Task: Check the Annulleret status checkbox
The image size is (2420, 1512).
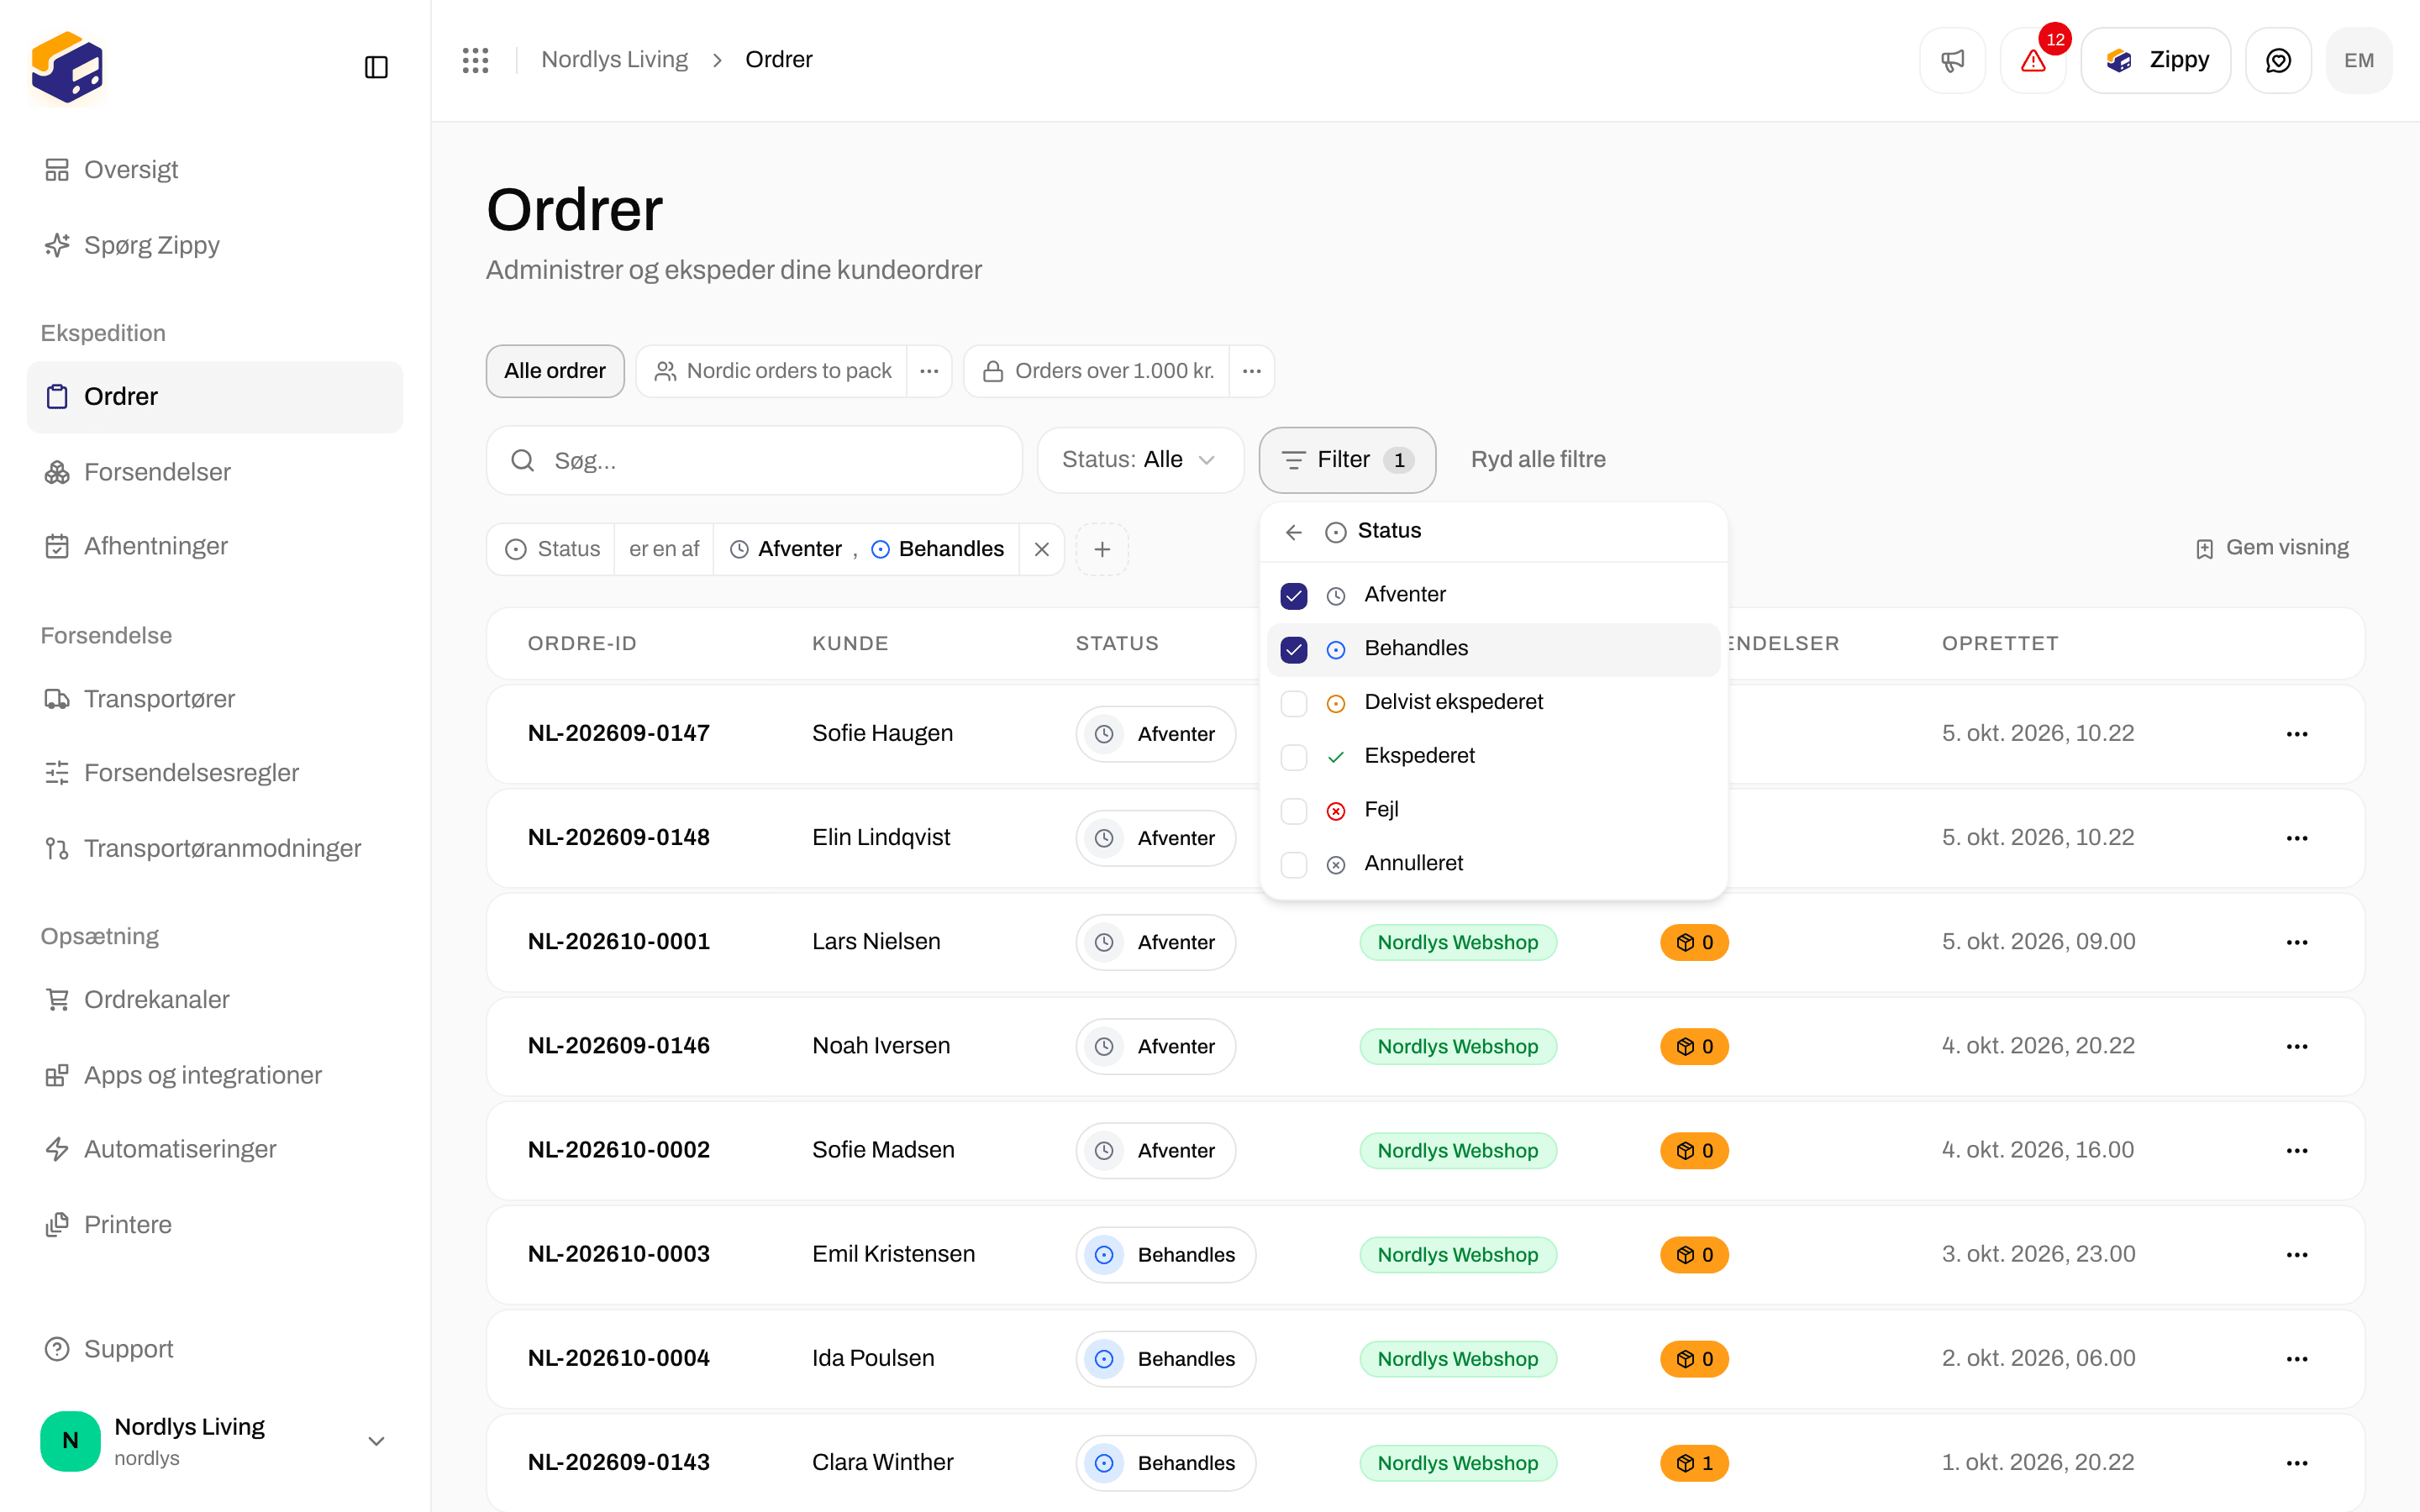Action: coord(1294,865)
